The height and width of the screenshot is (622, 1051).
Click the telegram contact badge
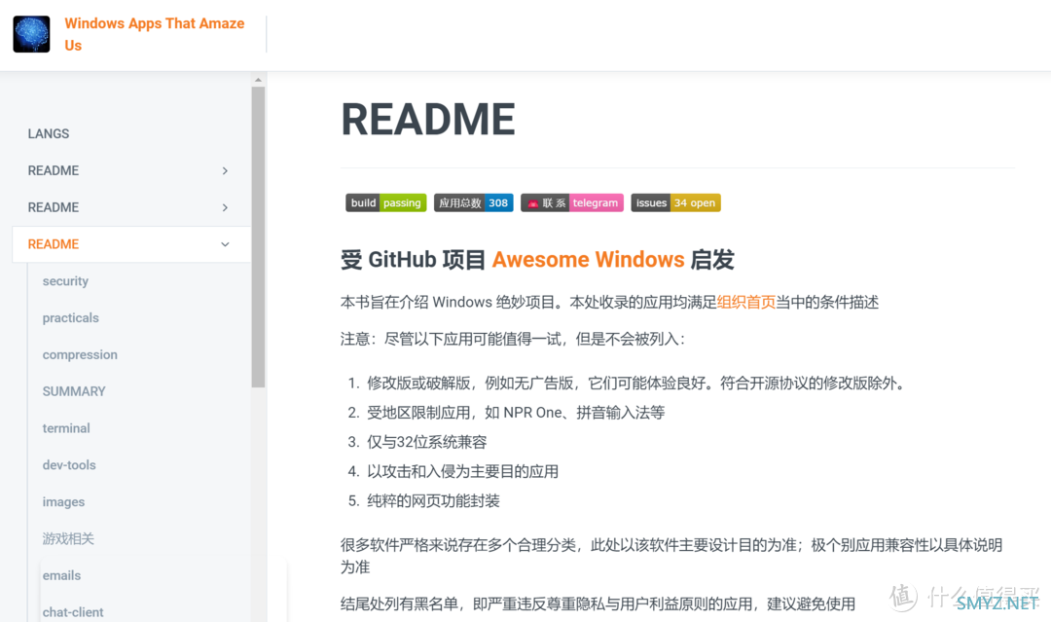tap(572, 203)
